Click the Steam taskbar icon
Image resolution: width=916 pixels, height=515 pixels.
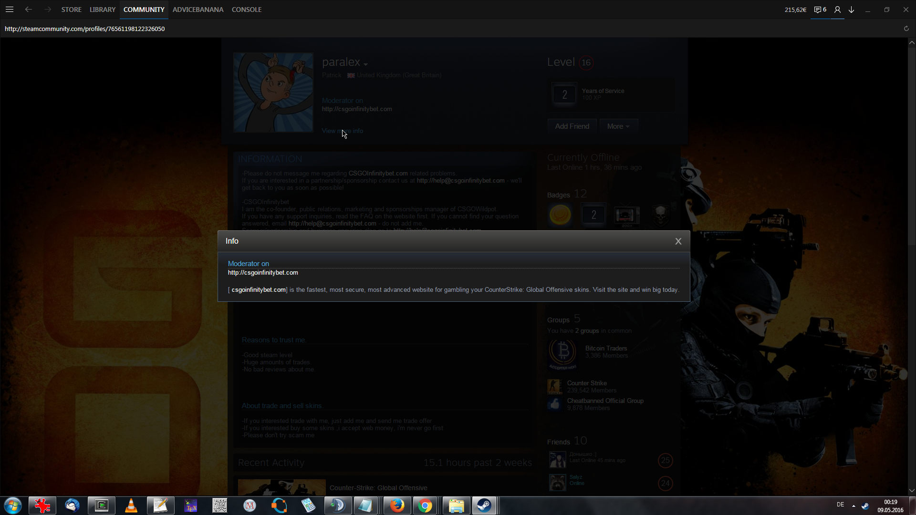click(x=484, y=505)
